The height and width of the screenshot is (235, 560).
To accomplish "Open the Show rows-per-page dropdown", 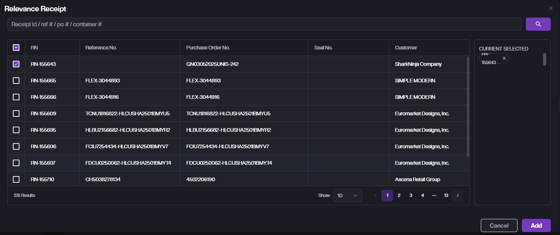I will (x=347, y=195).
